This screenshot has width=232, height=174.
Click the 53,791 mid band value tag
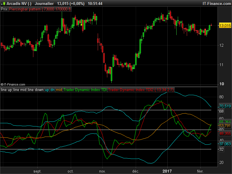(x=225, y=126)
